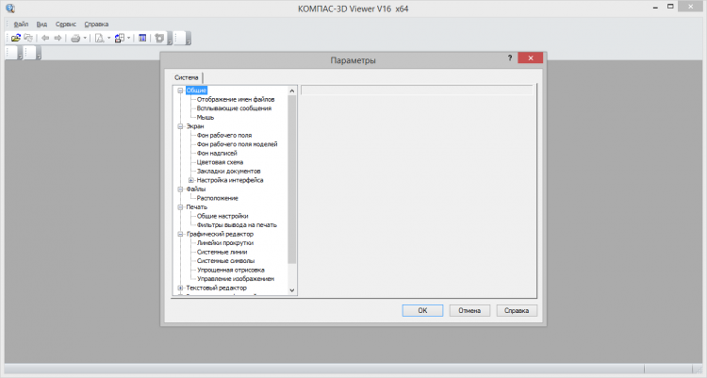Viewport: 707px width, 378px height.
Task: Go back with the left arrow icon
Action: coord(45,39)
